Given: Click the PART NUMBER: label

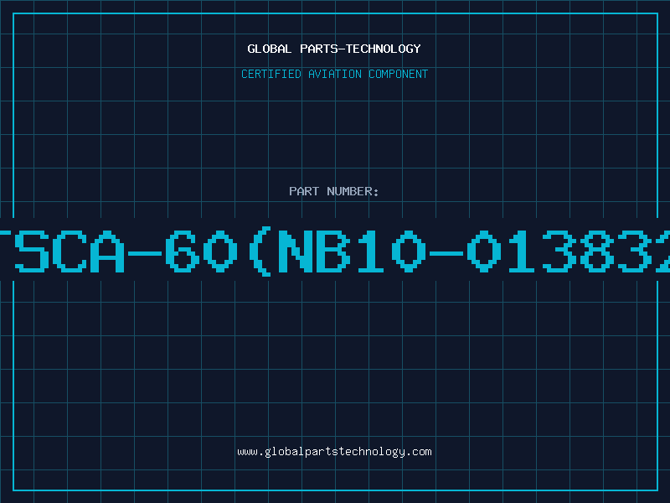Looking at the screenshot, I should click(333, 191).
